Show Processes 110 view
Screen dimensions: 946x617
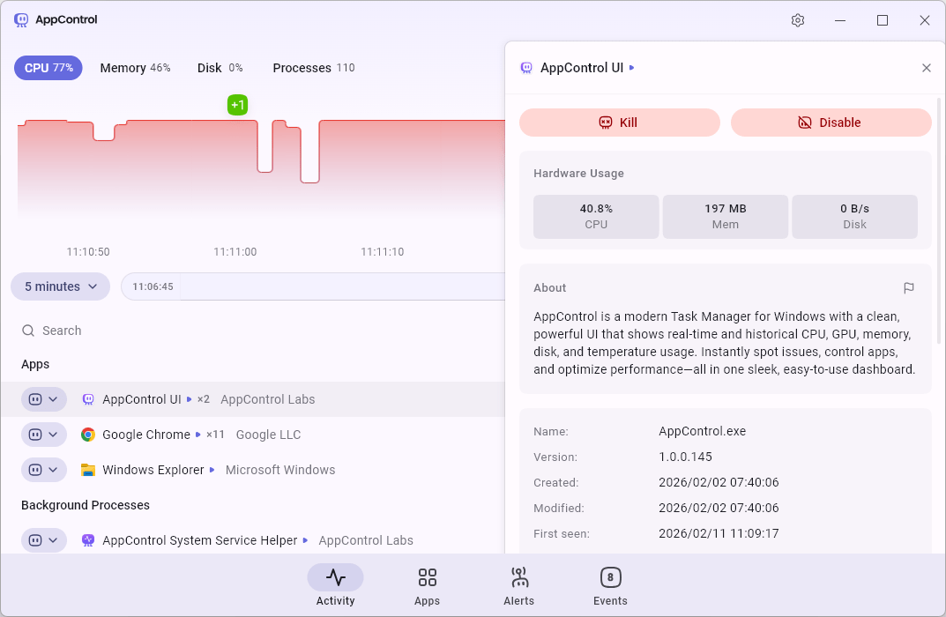(x=313, y=68)
